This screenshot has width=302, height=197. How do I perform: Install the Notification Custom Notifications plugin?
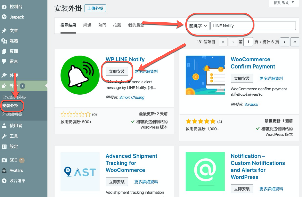(242, 189)
